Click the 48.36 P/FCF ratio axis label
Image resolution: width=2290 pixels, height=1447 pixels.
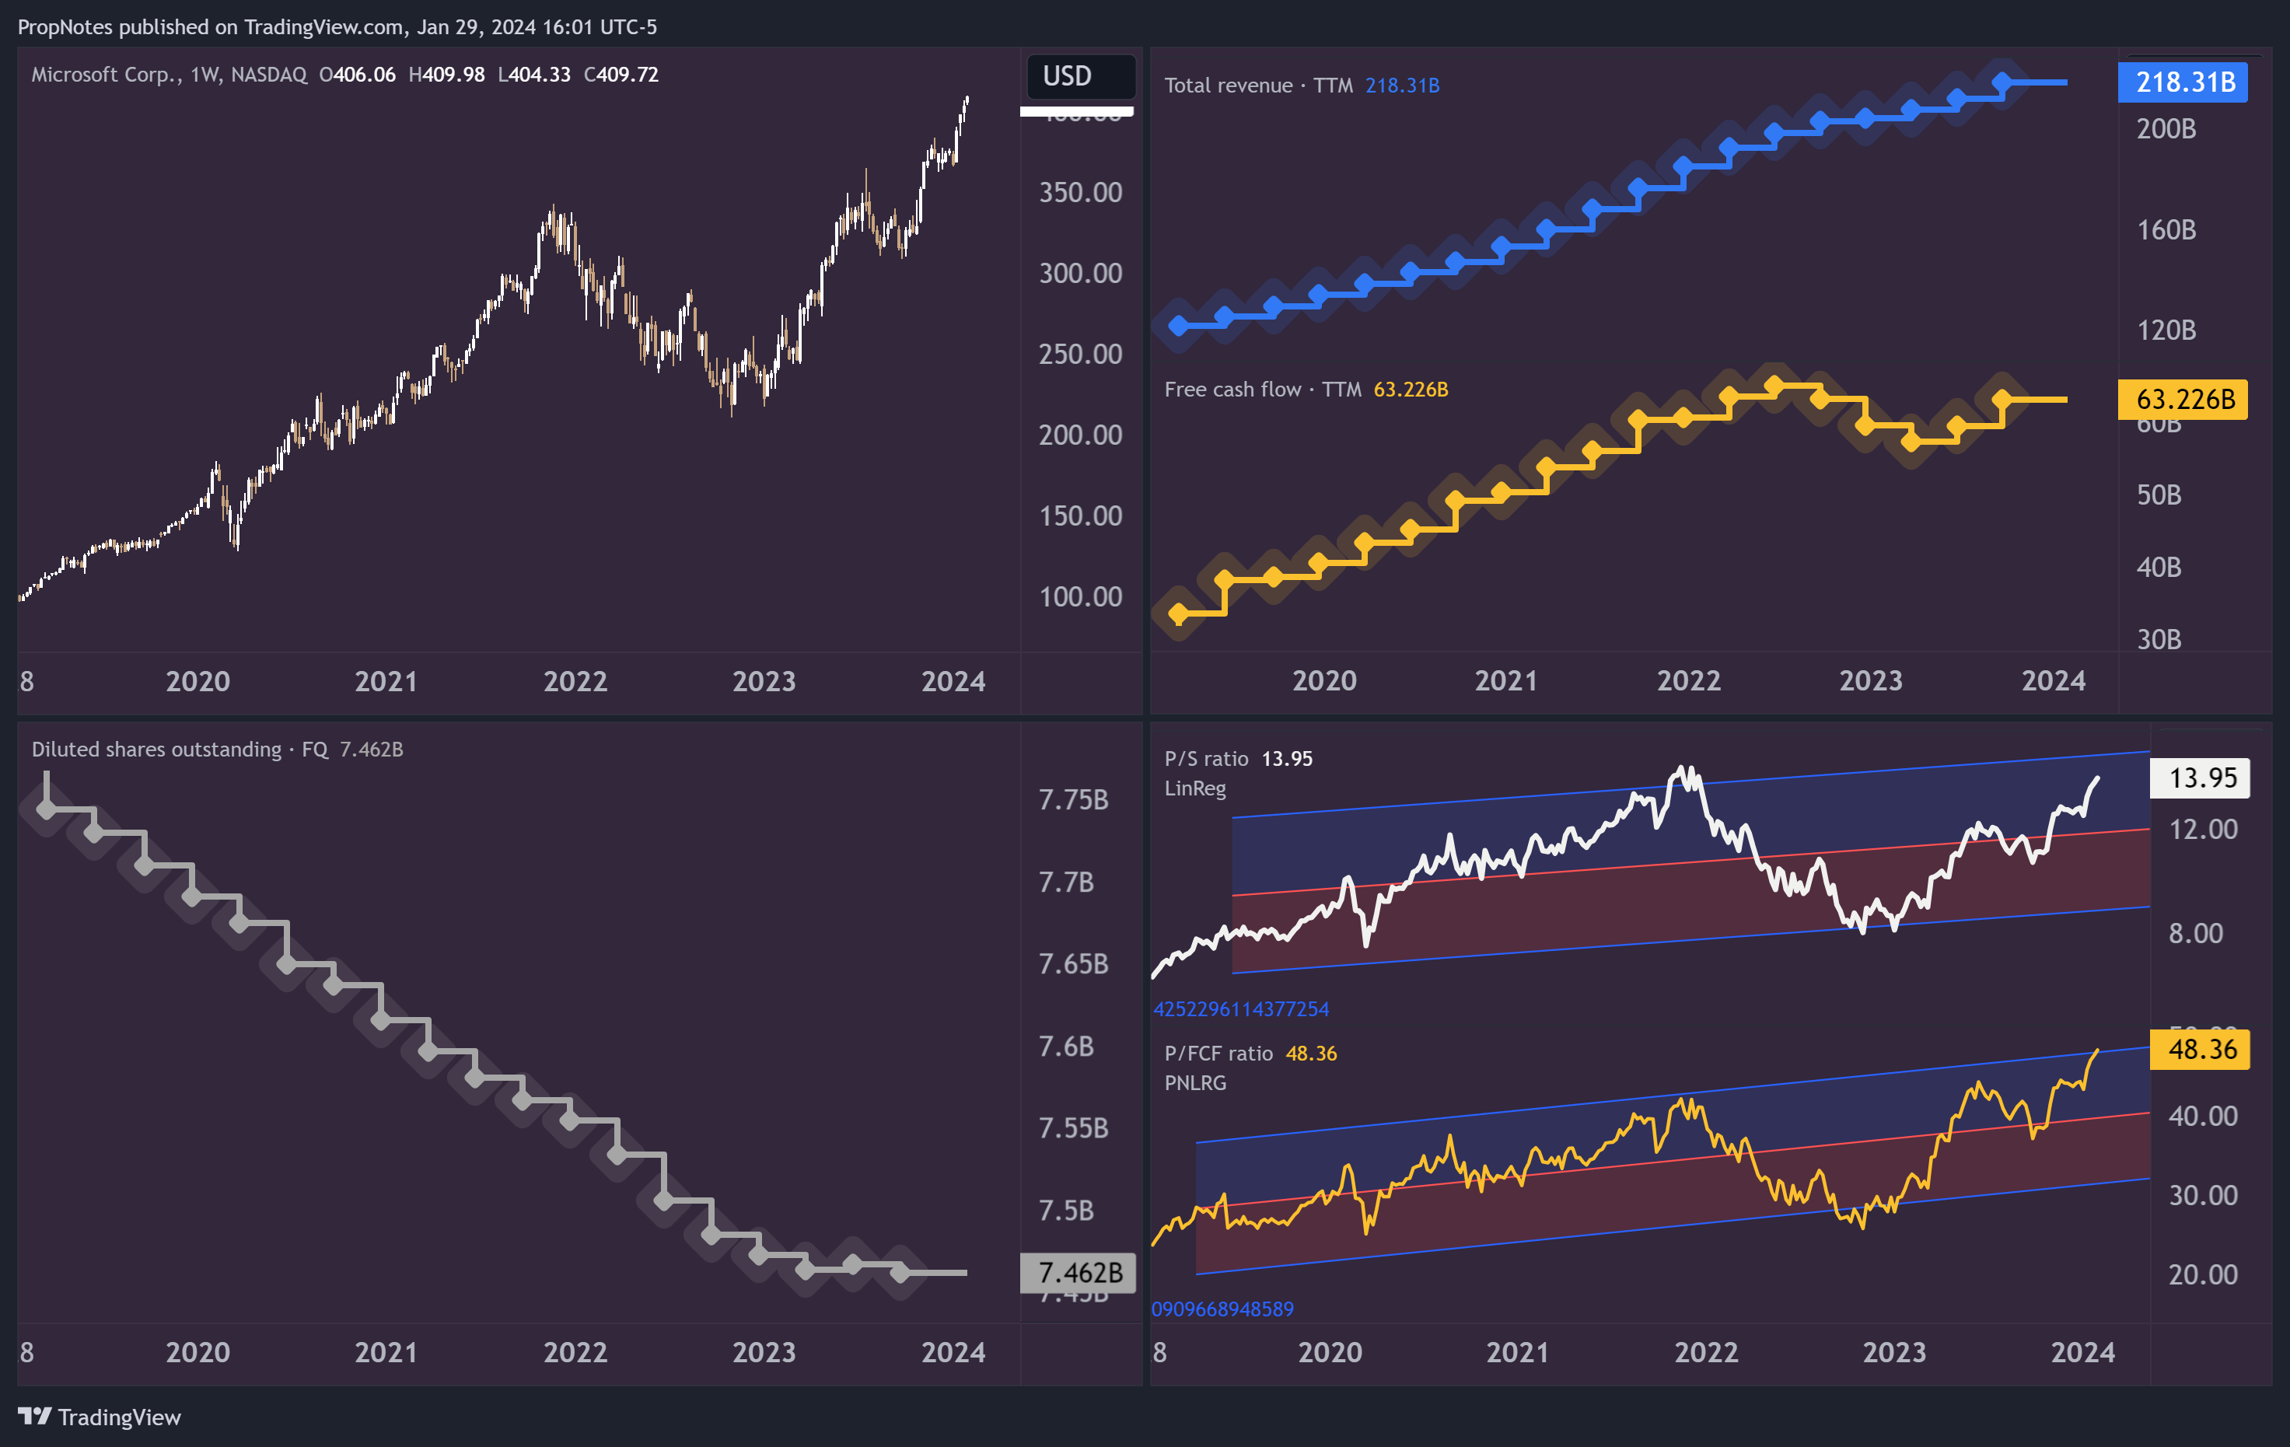[x=2201, y=1049]
